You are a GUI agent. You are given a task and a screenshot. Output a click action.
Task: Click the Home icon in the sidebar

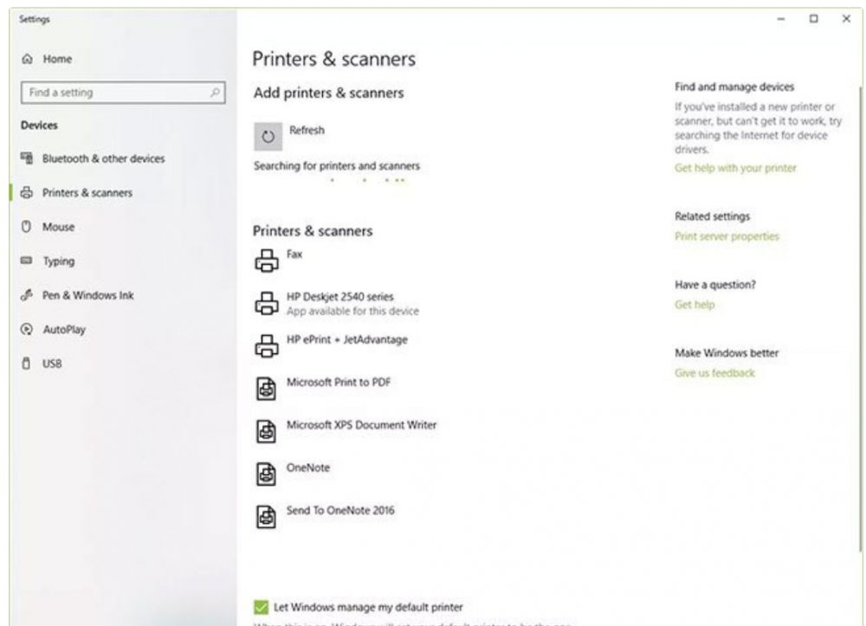(x=29, y=59)
